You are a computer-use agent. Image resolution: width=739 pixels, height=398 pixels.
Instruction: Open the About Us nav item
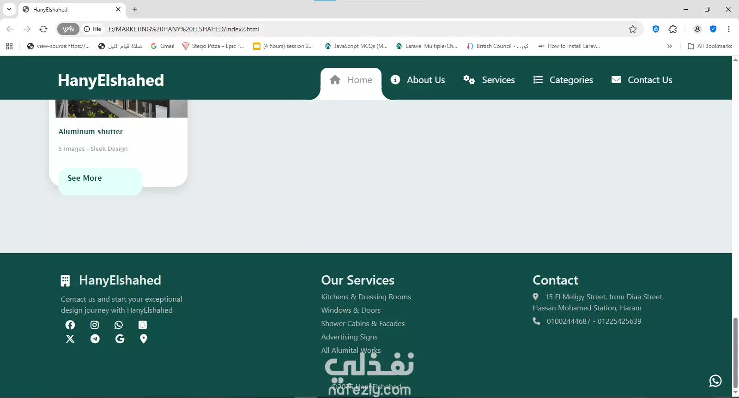(x=418, y=80)
